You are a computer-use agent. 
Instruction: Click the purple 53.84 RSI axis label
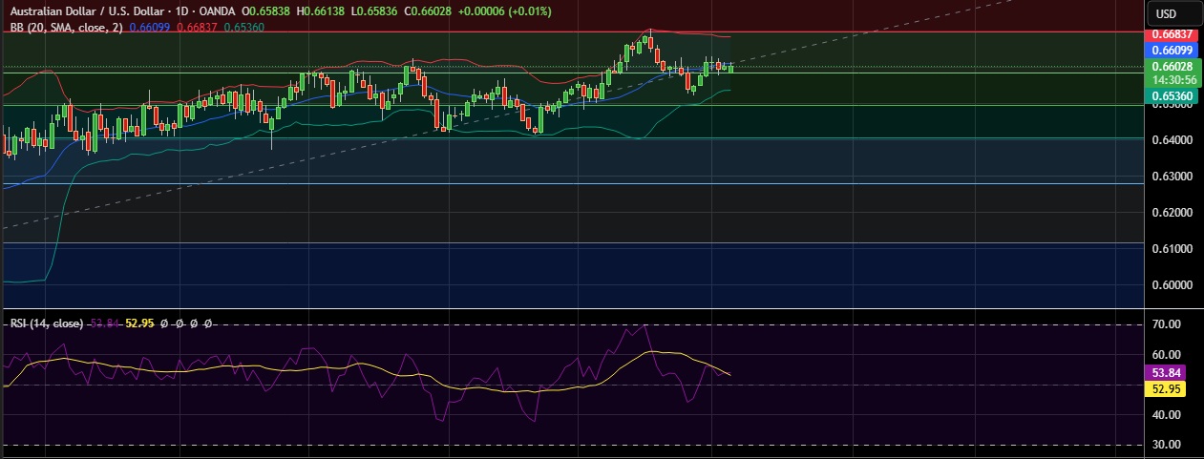1166,372
